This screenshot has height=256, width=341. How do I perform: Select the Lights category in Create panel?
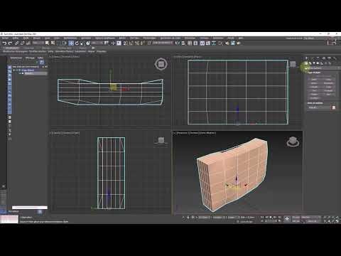314,63
